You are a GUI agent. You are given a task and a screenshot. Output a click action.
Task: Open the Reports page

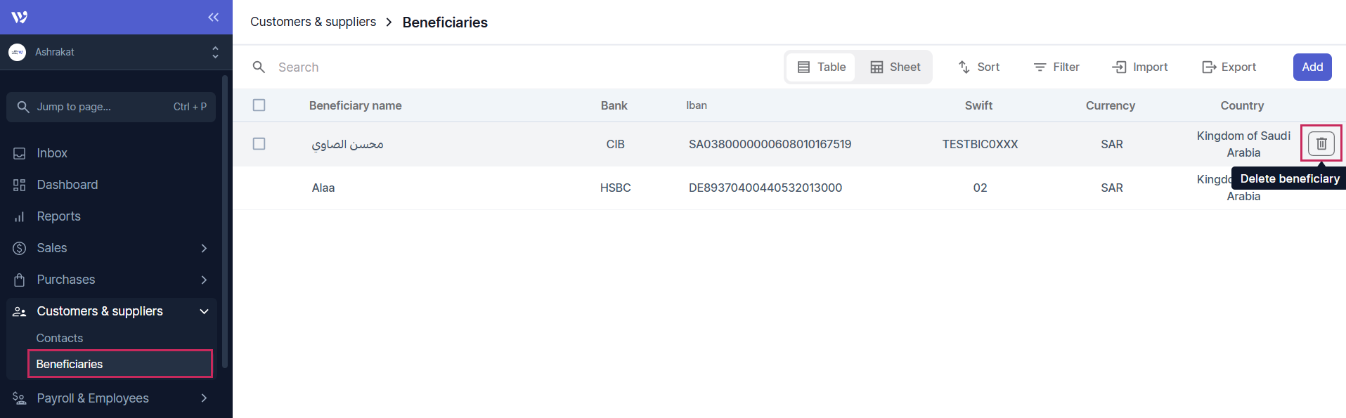pyautogui.click(x=58, y=216)
